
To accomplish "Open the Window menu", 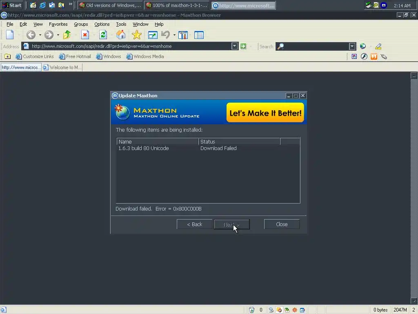I will (x=140, y=24).
